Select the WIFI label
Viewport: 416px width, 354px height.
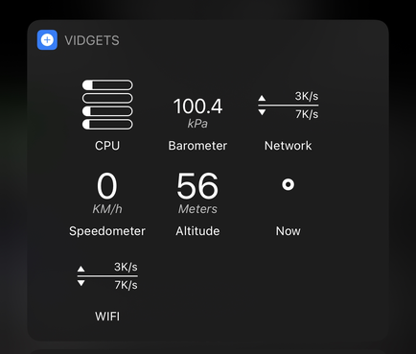[107, 317]
